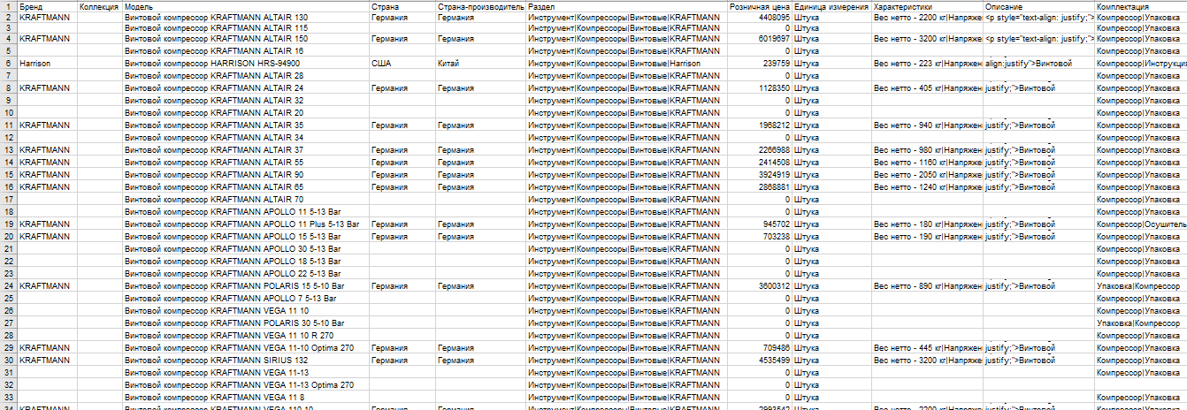1187x410 pixels.
Task: Select the price cell 1128350
Action: tap(760, 88)
